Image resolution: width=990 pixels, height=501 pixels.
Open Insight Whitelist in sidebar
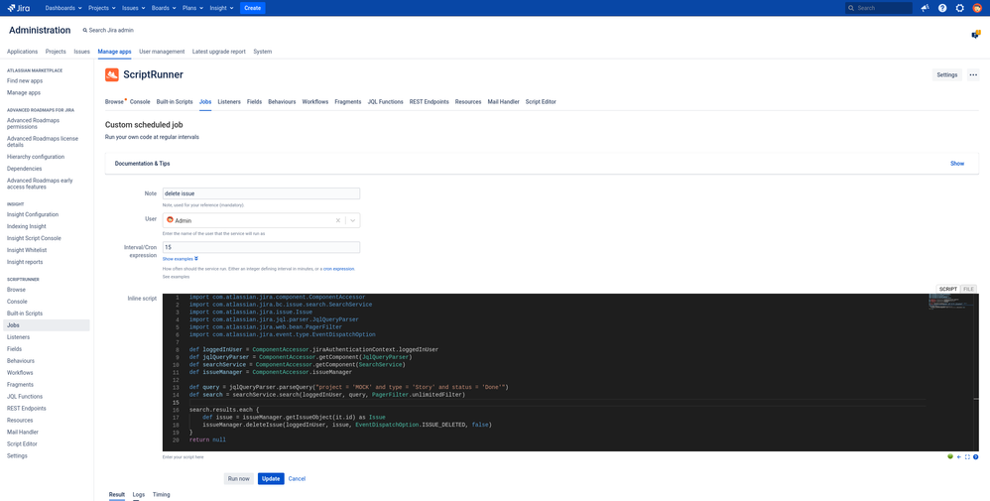26,250
